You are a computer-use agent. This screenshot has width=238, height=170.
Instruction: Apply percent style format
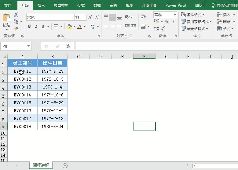(167, 22)
